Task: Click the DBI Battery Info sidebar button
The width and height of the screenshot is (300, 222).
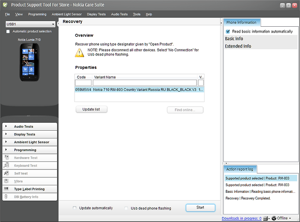Action: point(30,197)
